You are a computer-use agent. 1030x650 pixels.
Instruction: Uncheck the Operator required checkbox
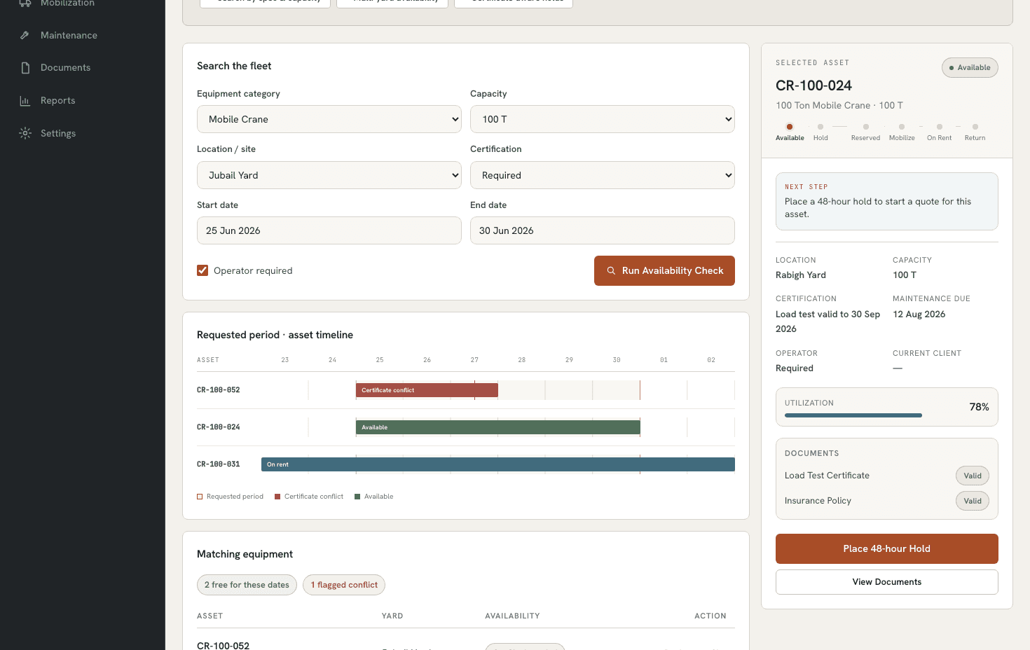pyautogui.click(x=202, y=270)
